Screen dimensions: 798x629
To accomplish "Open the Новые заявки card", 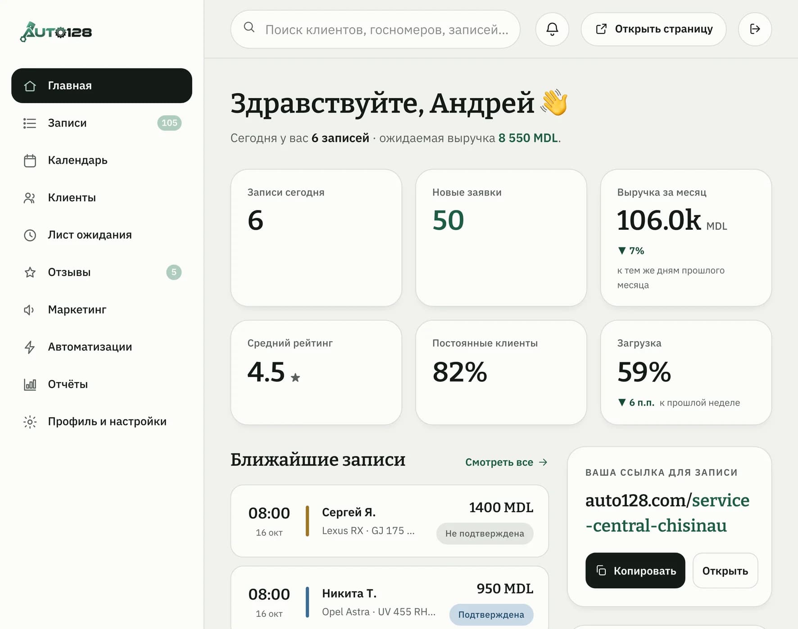I will (501, 238).
